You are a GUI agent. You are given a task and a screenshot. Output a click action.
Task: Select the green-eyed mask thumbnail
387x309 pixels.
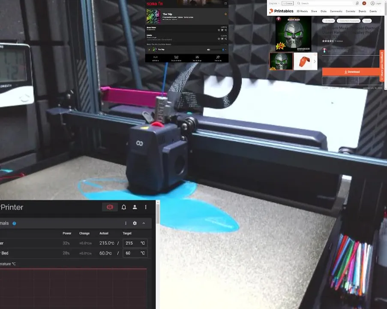coord(281,61)
